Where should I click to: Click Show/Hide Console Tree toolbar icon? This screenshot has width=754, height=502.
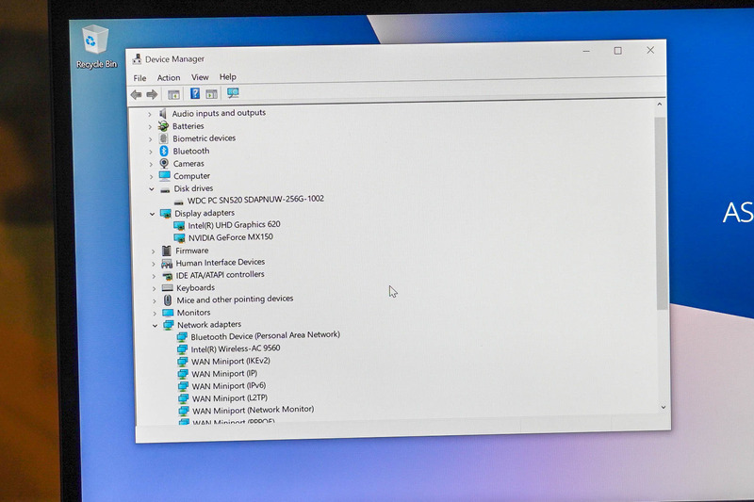point(173,94)
